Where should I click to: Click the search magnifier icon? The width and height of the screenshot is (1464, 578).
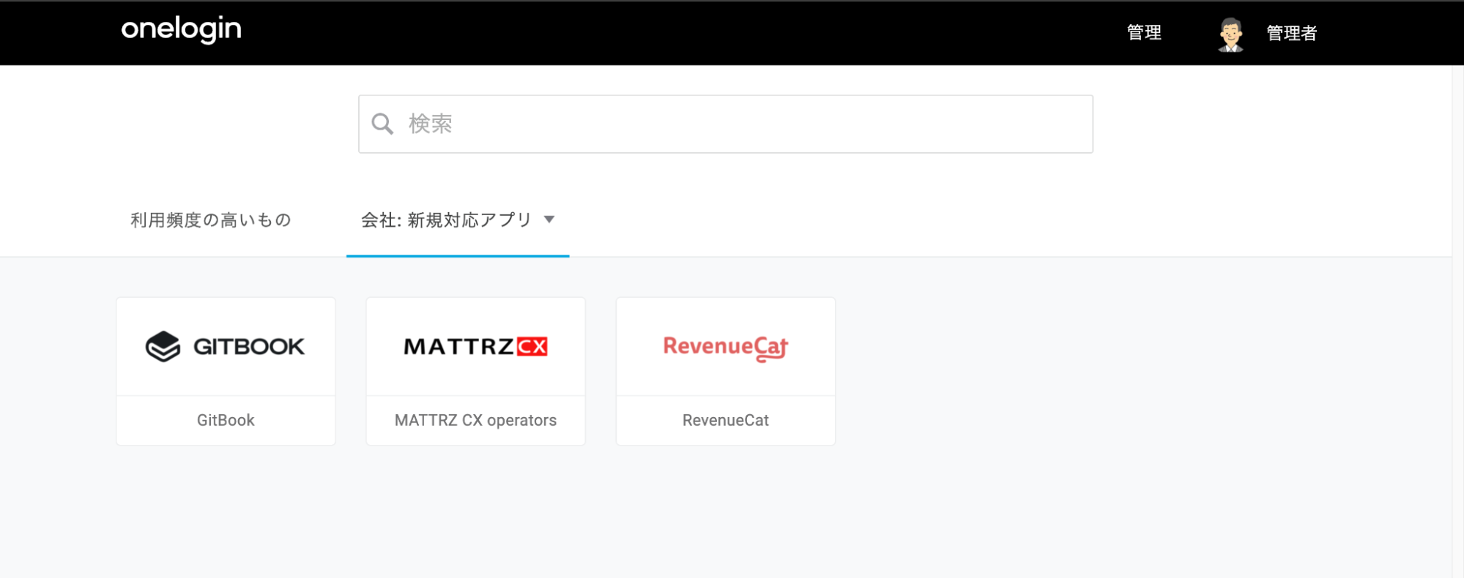click(382, 124)
